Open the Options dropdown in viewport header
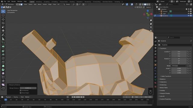Image resolution: width=193 pixels, height=108 pixels. tap(149, 7)
